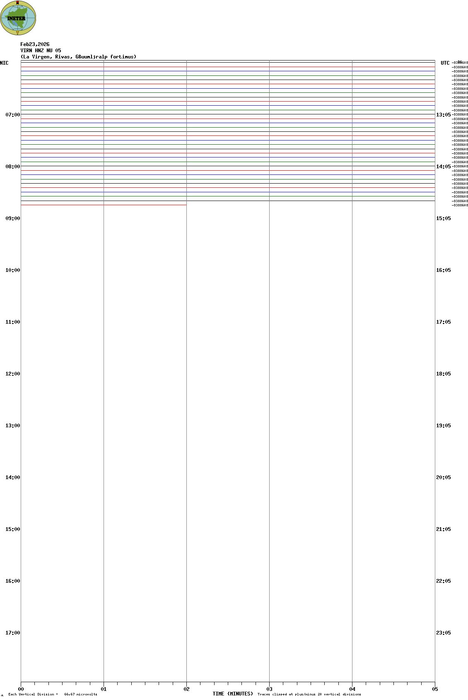Viewport: 468px width, 700px height.
Task: Select the 23:05 UTC time marker
Action: point(443,633)
